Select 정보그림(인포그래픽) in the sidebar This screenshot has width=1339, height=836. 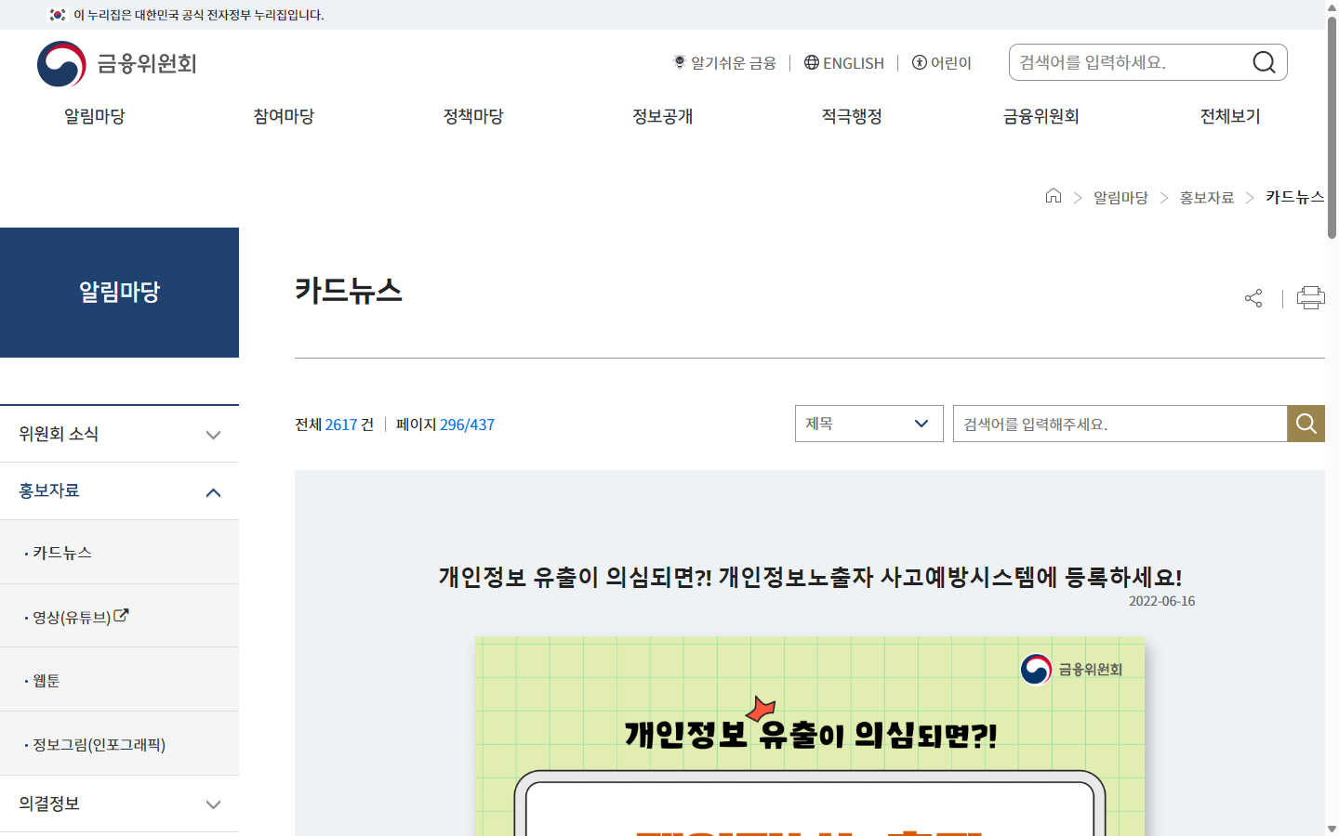tap(119, 744)
